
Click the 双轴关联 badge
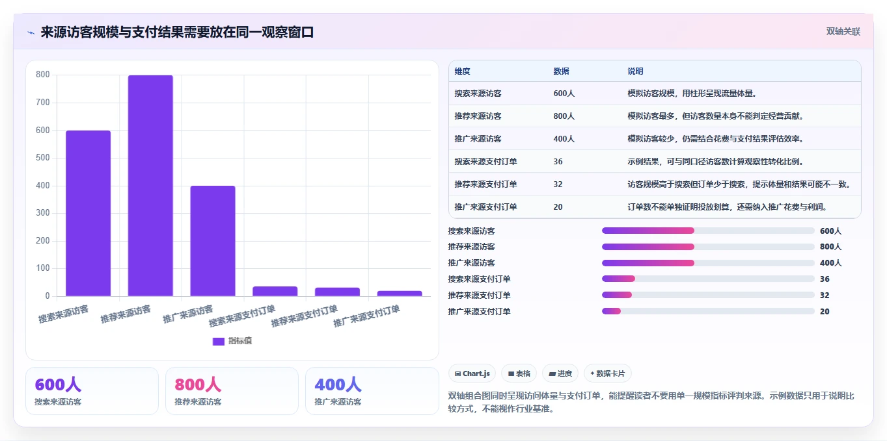coord(843,31)
